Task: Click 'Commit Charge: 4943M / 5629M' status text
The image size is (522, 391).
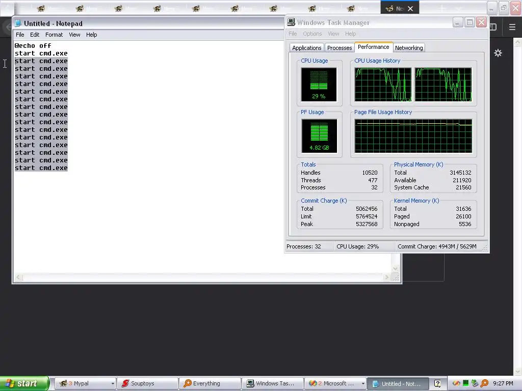Action: pos(437,246)
